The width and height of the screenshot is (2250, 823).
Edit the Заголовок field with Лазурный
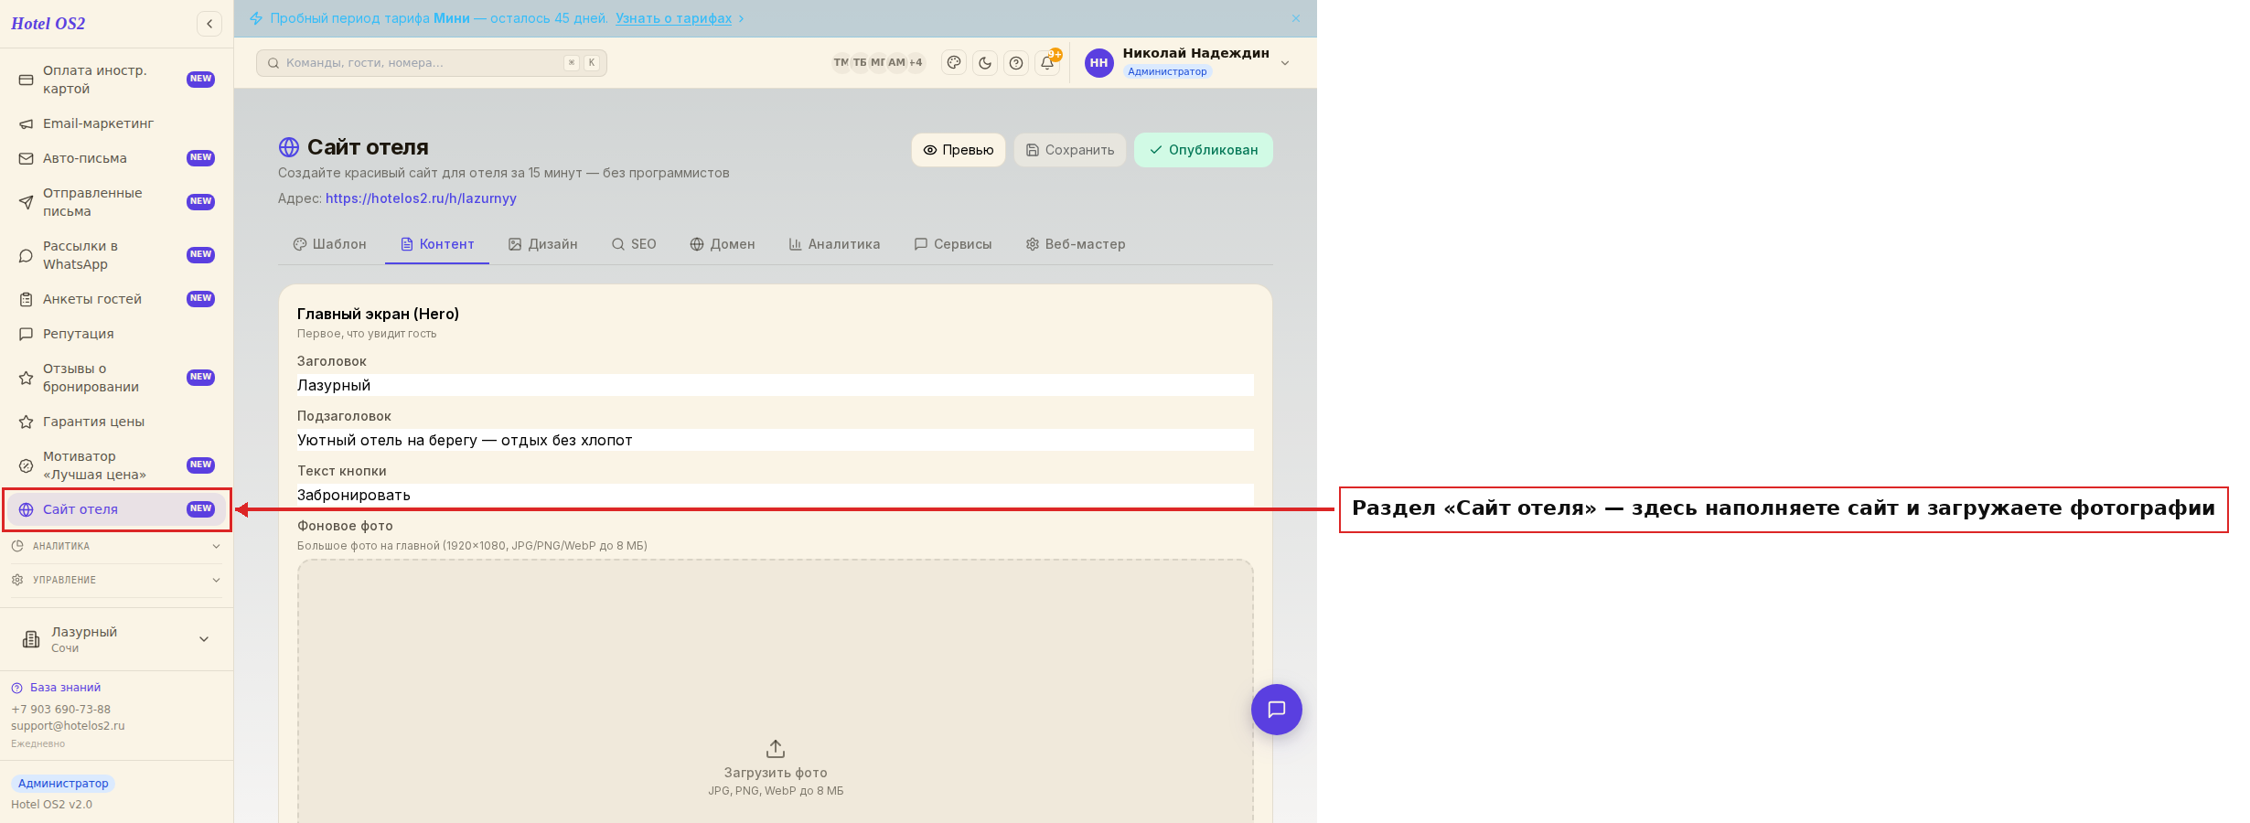click(776, 385)
